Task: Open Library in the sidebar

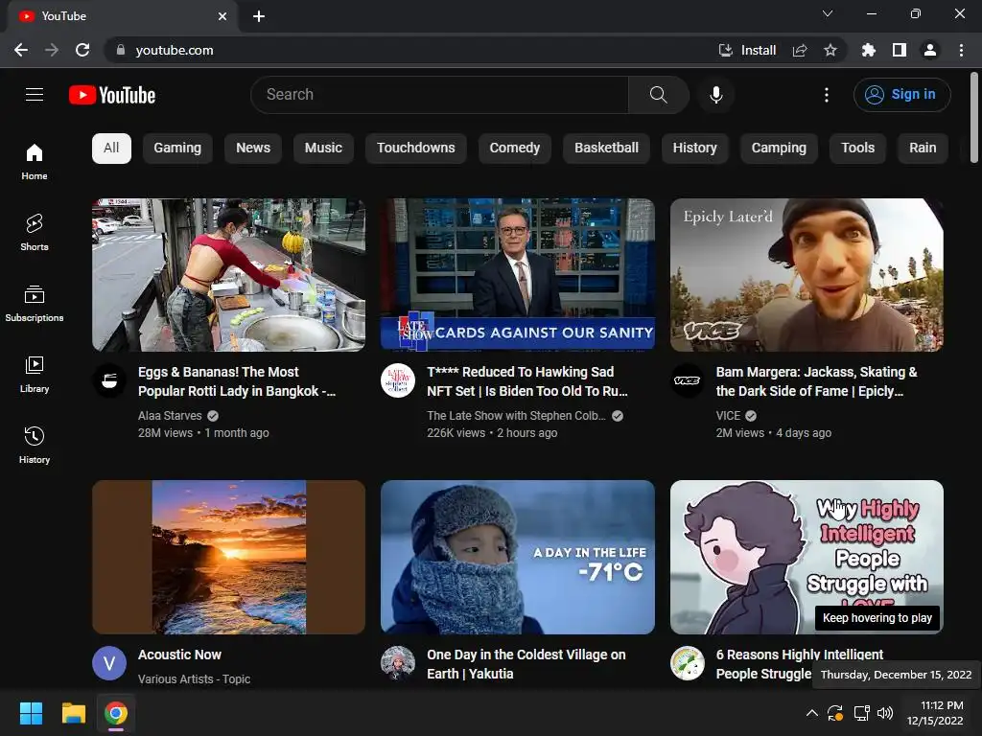Action: tap(35, 375)
